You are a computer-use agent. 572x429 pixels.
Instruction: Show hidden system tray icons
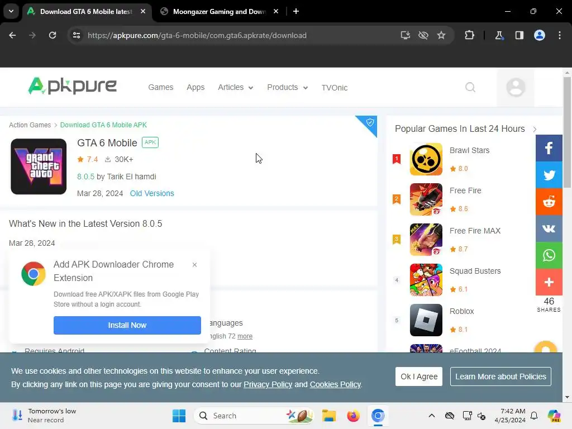click(432, 416)
